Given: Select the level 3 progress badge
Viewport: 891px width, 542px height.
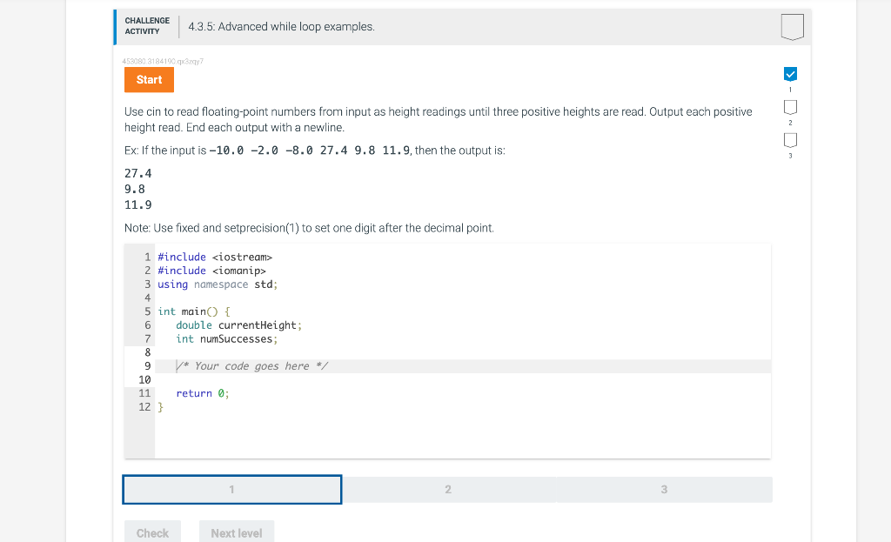Looking at the screenshot, I should pos(790,139).
